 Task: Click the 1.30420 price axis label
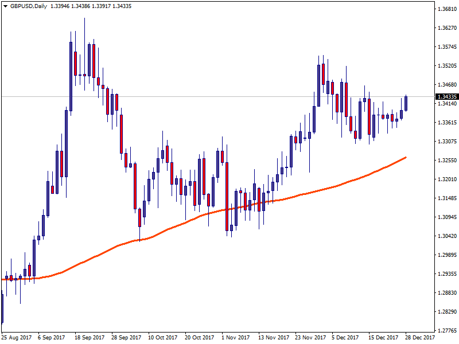445,236
